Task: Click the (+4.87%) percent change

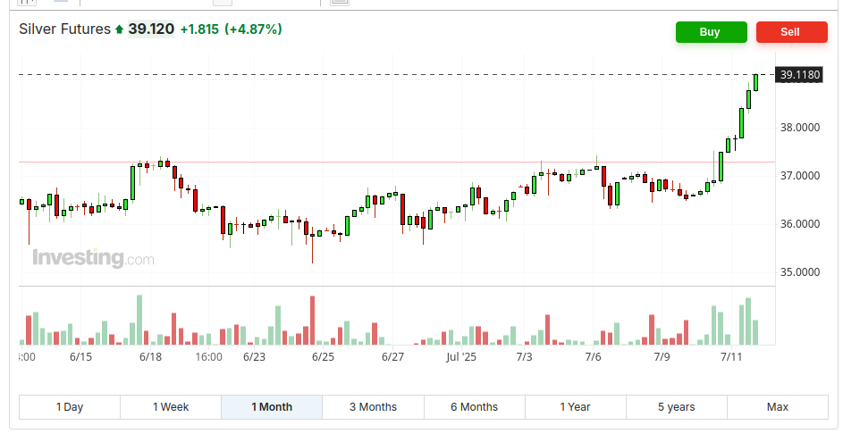Action: tap(253, 29)
